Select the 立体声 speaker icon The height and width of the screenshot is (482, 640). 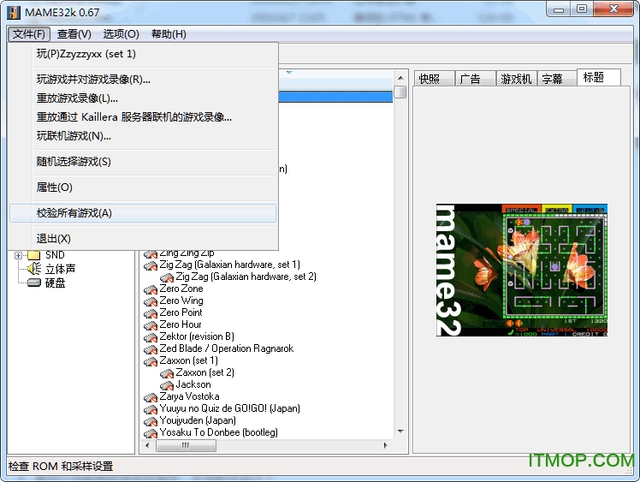point(34,268)
